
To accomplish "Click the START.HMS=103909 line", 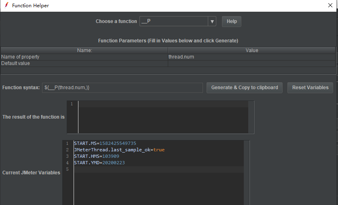I will (x=97, y=156).
